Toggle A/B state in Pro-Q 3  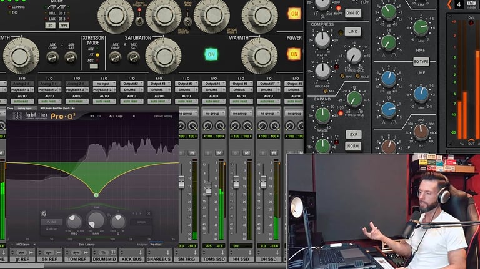(x=111, y=116)
